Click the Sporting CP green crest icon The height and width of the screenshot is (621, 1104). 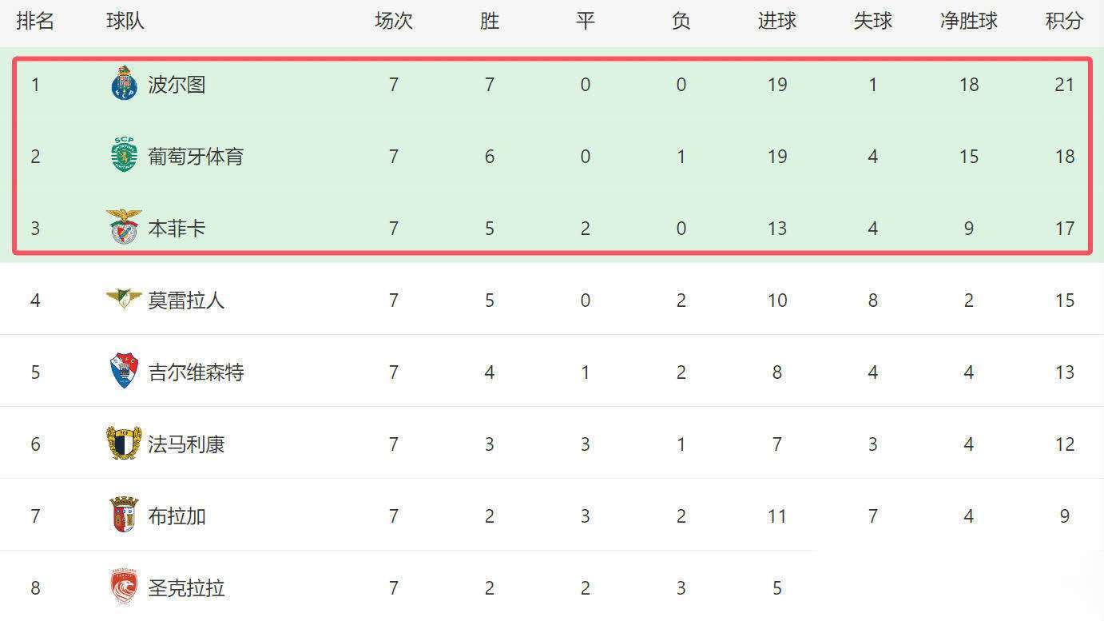point(124,155)
